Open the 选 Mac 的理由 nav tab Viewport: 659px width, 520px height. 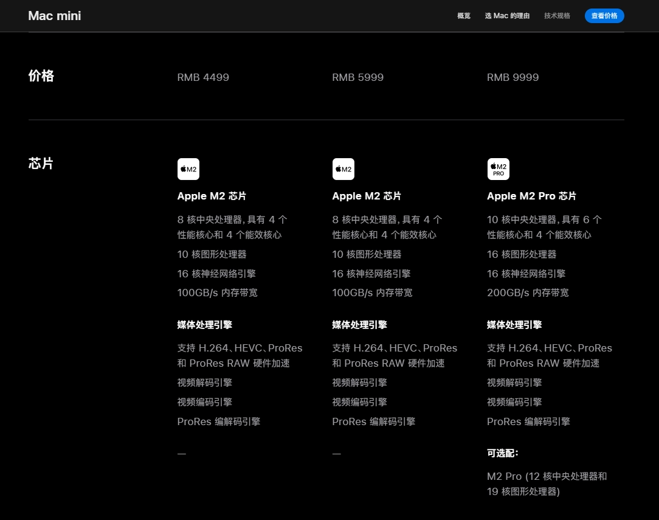point(507,16)
